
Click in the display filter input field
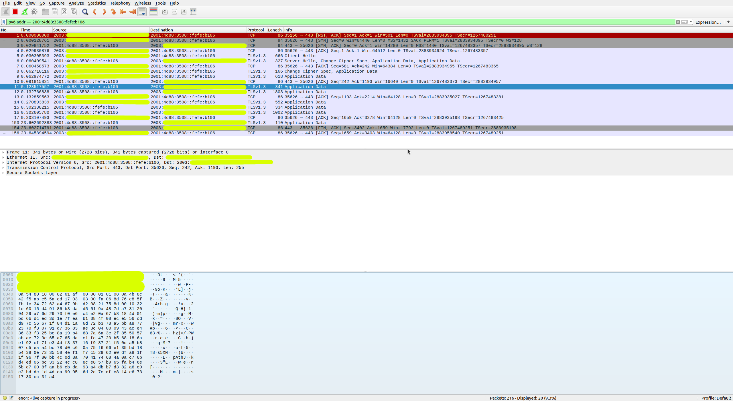(344, 22)
